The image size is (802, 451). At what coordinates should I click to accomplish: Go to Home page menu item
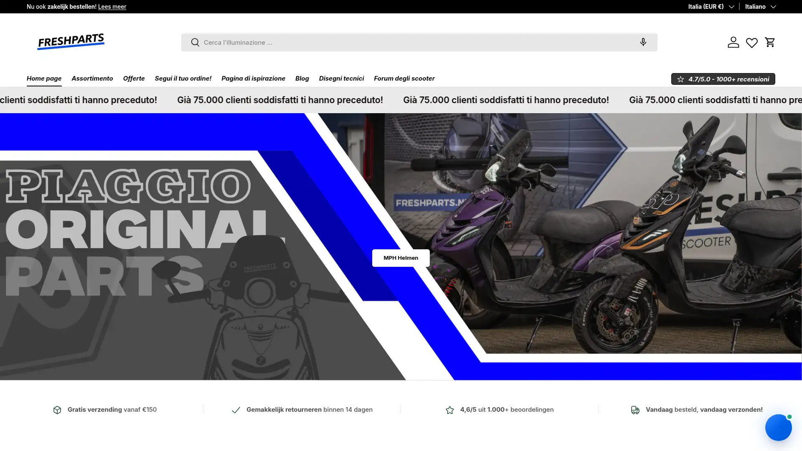coord(44,79)
